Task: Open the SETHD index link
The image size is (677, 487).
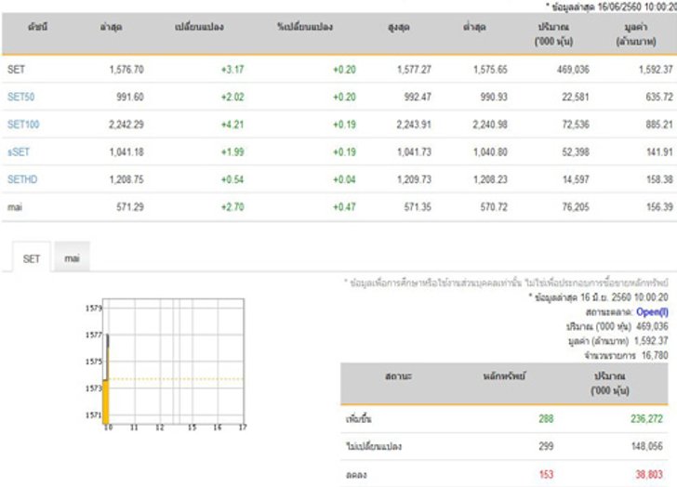Action: click(x=22, y=179)
